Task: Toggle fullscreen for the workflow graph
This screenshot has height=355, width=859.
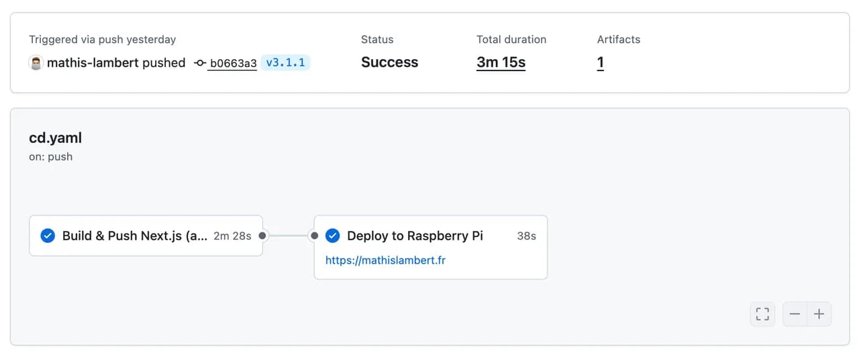Action: pyautogui.click(x=762, y=314)
